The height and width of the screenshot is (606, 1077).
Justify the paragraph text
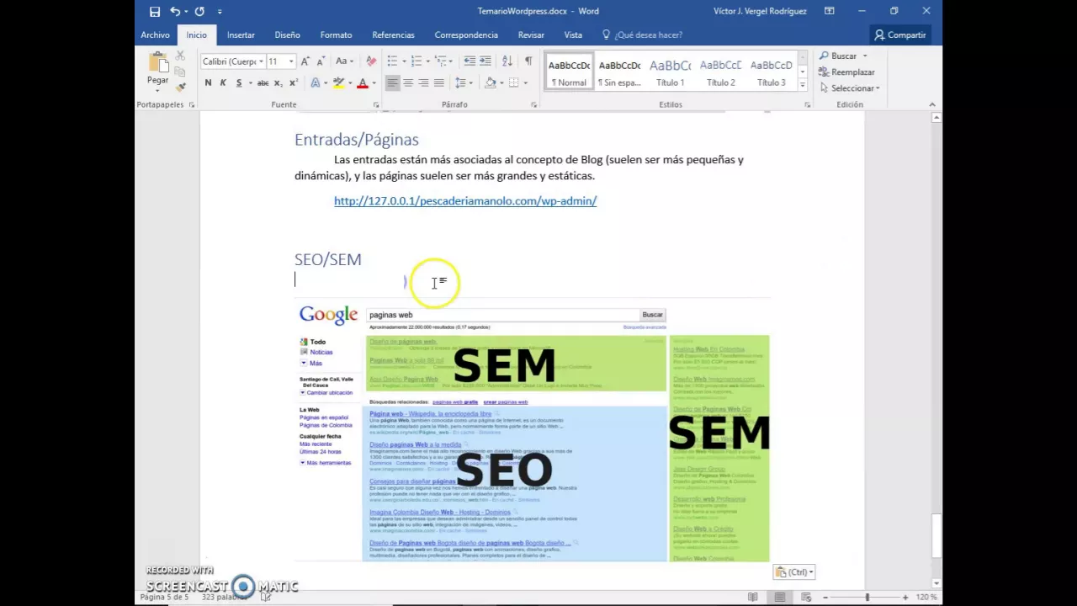tap(438, 82)
